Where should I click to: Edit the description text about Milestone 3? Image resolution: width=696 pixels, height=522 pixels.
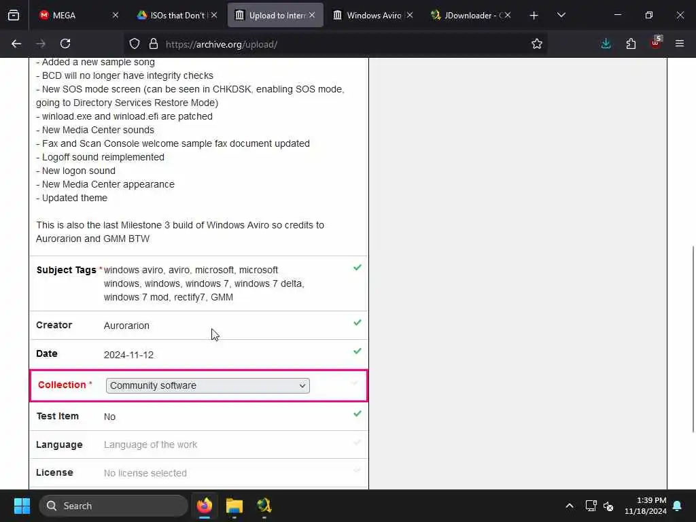point(180,232)
